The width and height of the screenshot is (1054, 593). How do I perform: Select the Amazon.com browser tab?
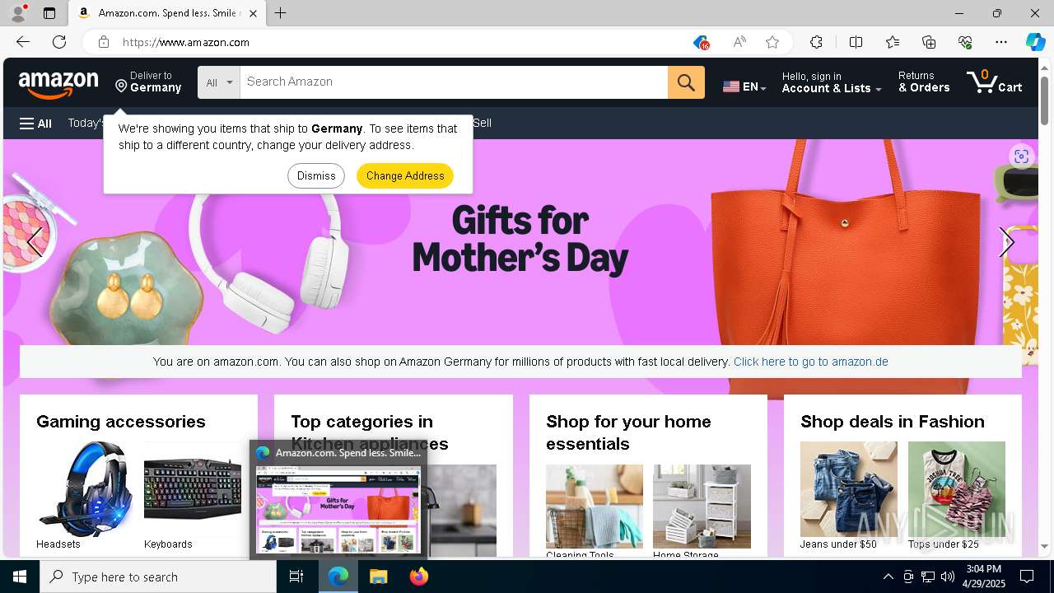pyautogui.click(x=167, y=13)
